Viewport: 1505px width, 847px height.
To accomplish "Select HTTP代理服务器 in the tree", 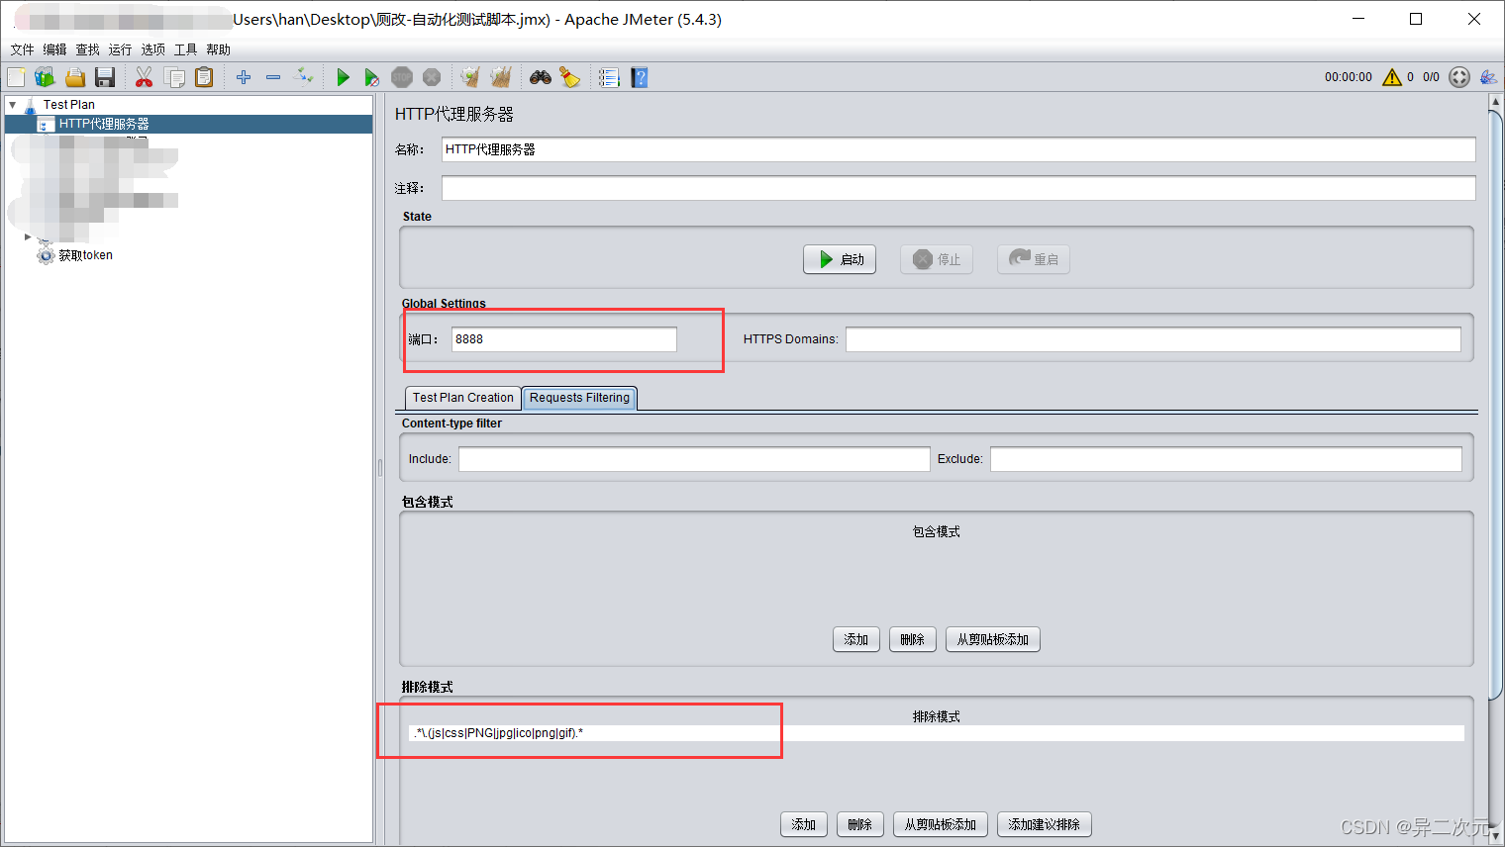I will point(104,124).
